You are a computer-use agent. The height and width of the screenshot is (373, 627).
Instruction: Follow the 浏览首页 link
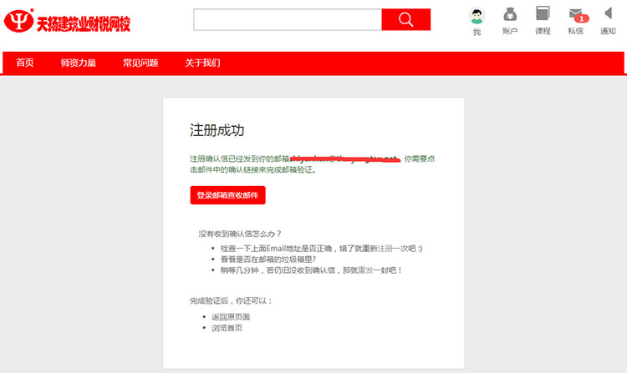point(227,328)
